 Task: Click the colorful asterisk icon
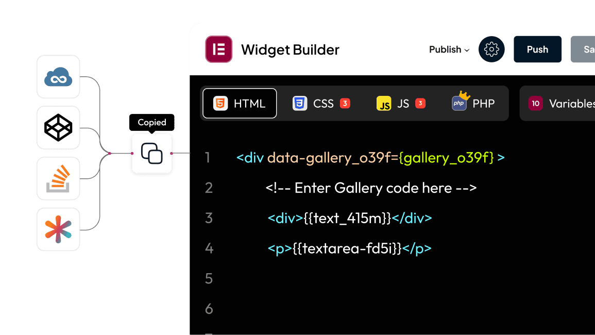click(58, 229)
